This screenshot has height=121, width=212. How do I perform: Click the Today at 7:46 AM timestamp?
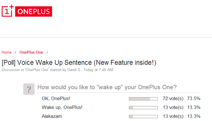98,70
